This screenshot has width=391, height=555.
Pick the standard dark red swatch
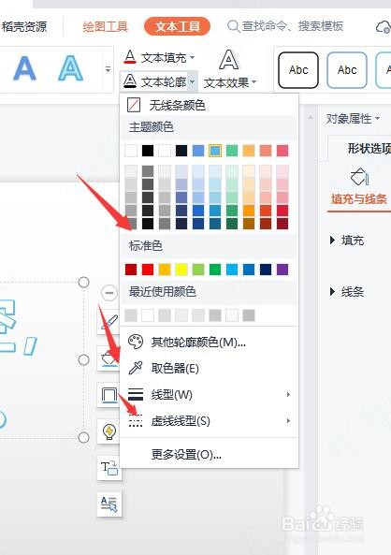point(131,270)
